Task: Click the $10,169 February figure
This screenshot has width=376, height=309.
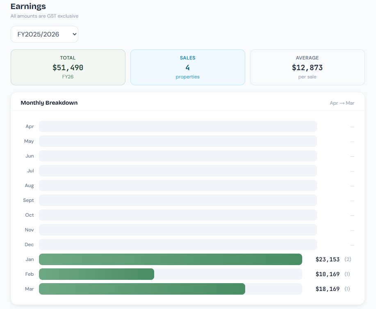Action: 327,274
